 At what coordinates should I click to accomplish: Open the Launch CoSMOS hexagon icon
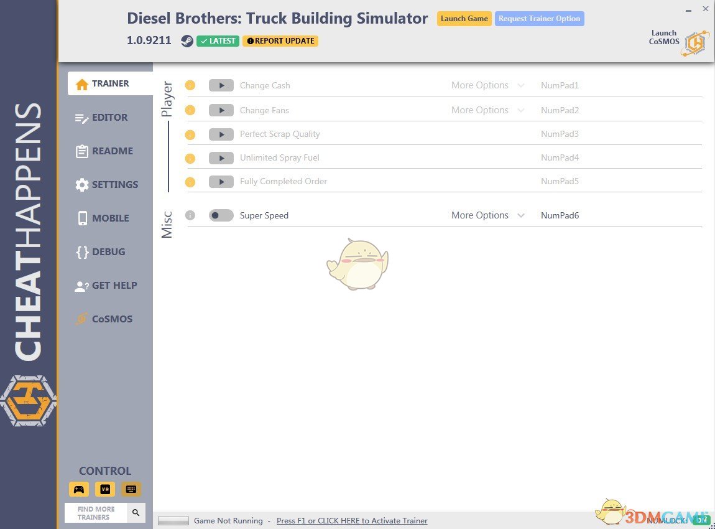click(695, 43)
